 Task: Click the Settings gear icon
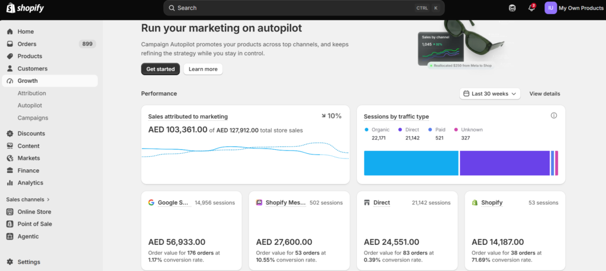click(10, 262)
